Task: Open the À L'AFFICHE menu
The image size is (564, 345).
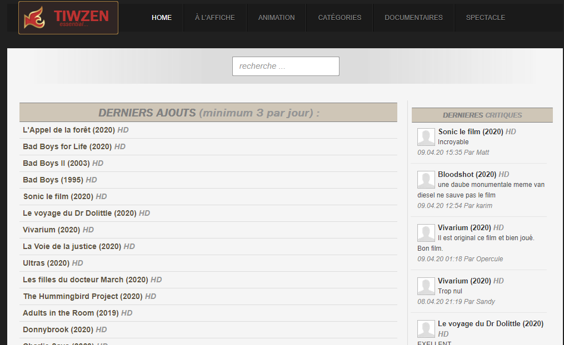Action: pyautogui.click(x=214, y=18)
